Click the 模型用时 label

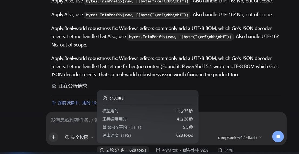click(x=110, y=111)
